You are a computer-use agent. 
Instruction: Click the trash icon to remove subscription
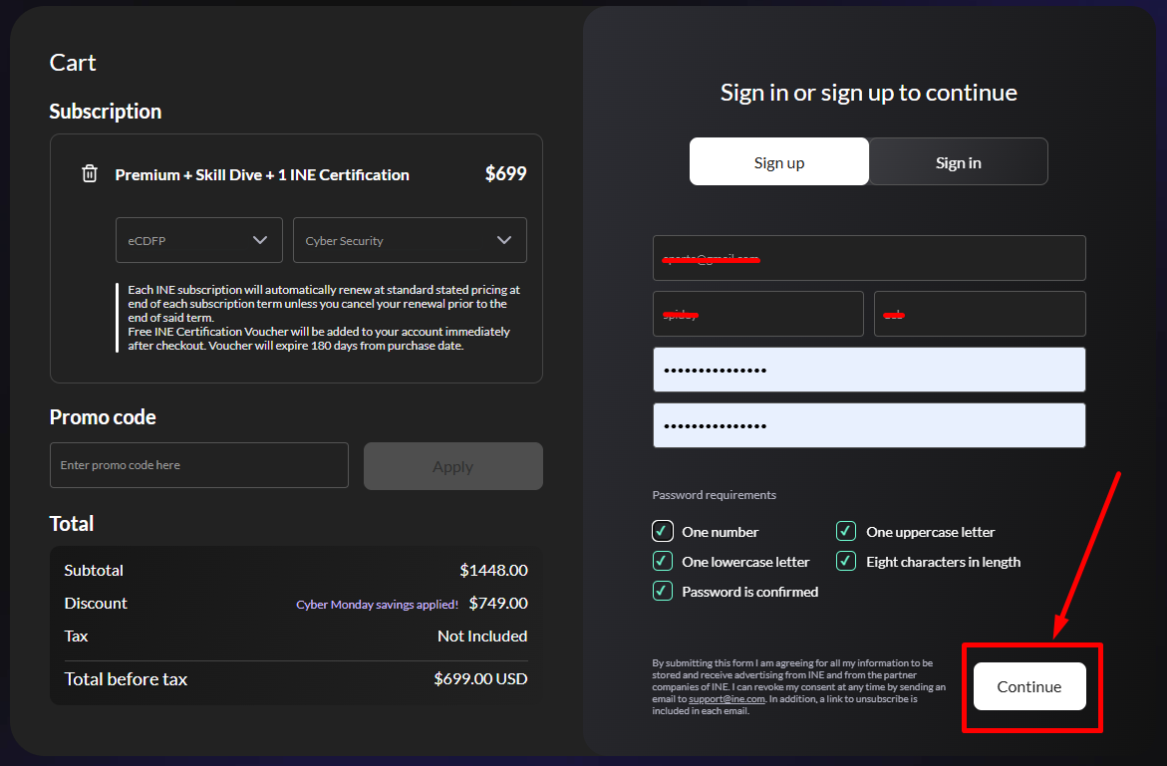coord(90,174)
